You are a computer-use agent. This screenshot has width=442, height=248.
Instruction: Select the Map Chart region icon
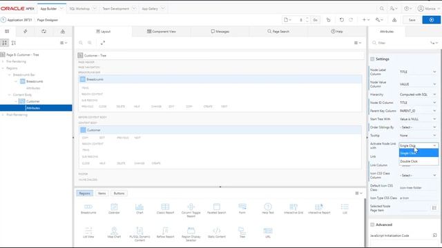114,231
